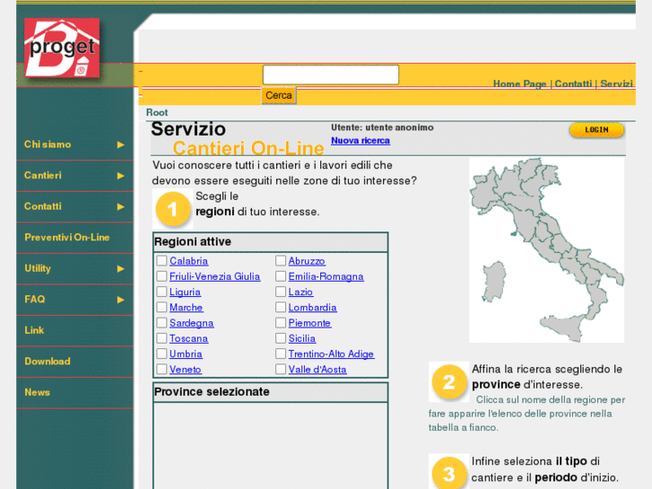The height and width of the screenshot is (489, 652).
Task: Click the yellow LOGIN button
Action: coord(596,130)
